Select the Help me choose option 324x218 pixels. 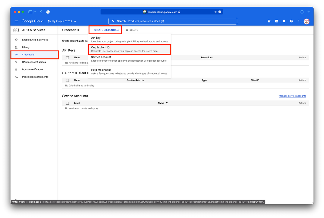[x=130, y=72]
